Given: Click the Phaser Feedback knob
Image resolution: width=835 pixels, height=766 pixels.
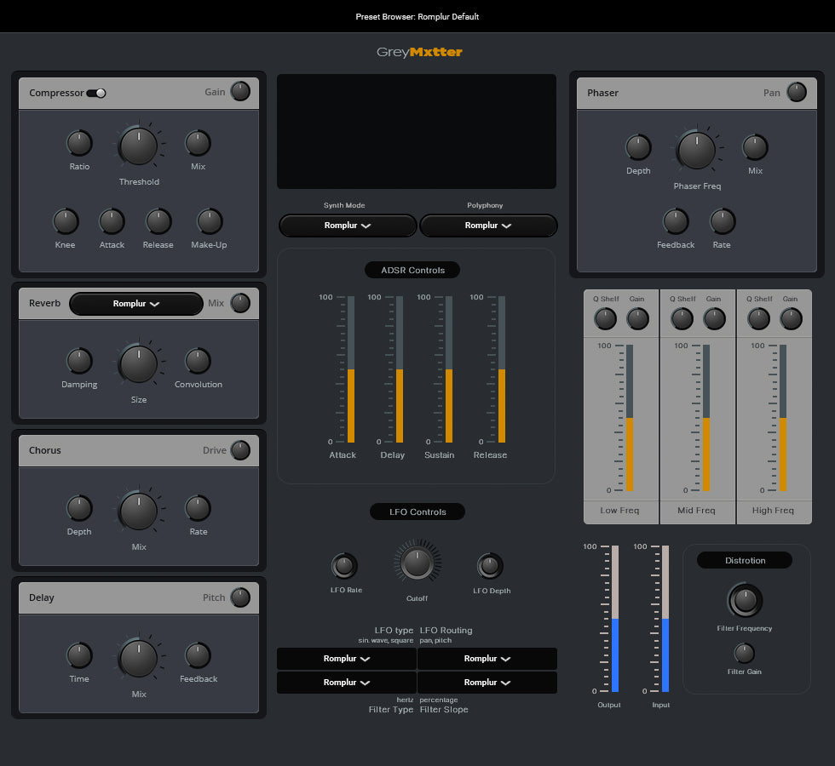Looking at the screenshot, I should point(676,221).
